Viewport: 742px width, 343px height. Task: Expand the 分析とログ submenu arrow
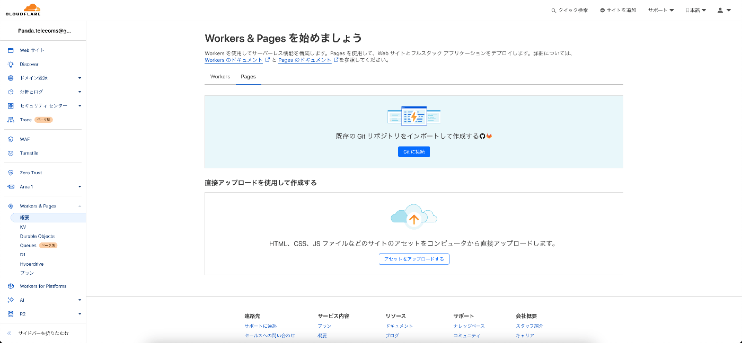pos(79,92)
